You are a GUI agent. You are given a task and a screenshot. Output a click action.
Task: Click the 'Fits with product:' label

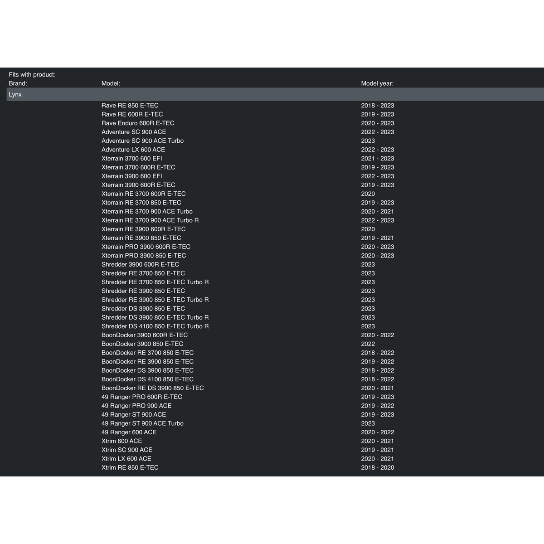tap(32, 74)
